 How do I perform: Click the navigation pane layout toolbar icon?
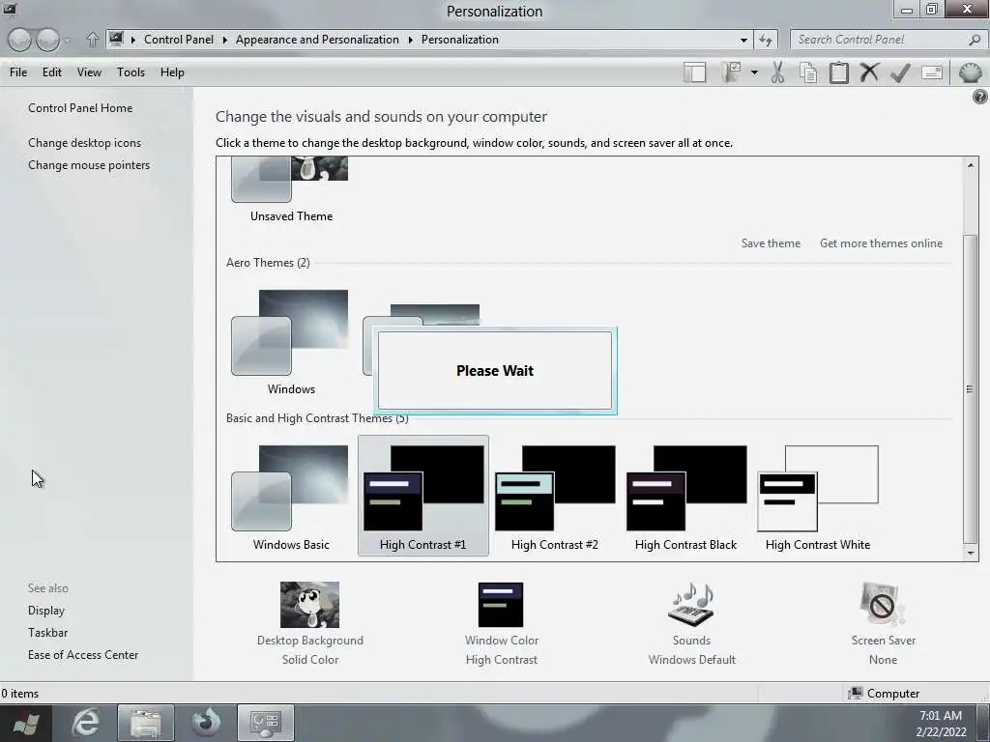pyautogui.click(x=694, y=72)
